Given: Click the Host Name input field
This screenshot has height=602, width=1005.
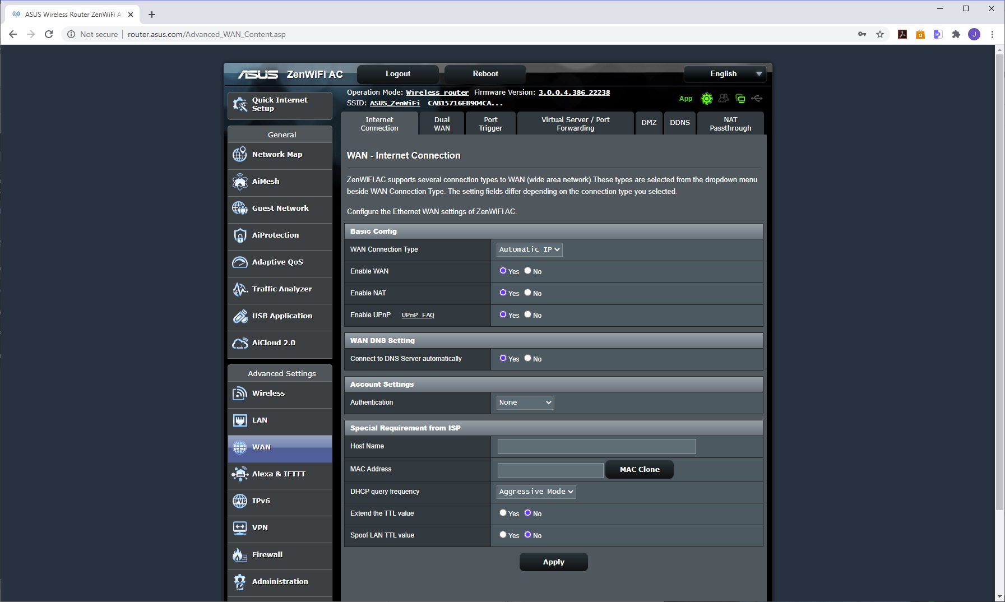Looking at the screenshot, I should point(596,446).
